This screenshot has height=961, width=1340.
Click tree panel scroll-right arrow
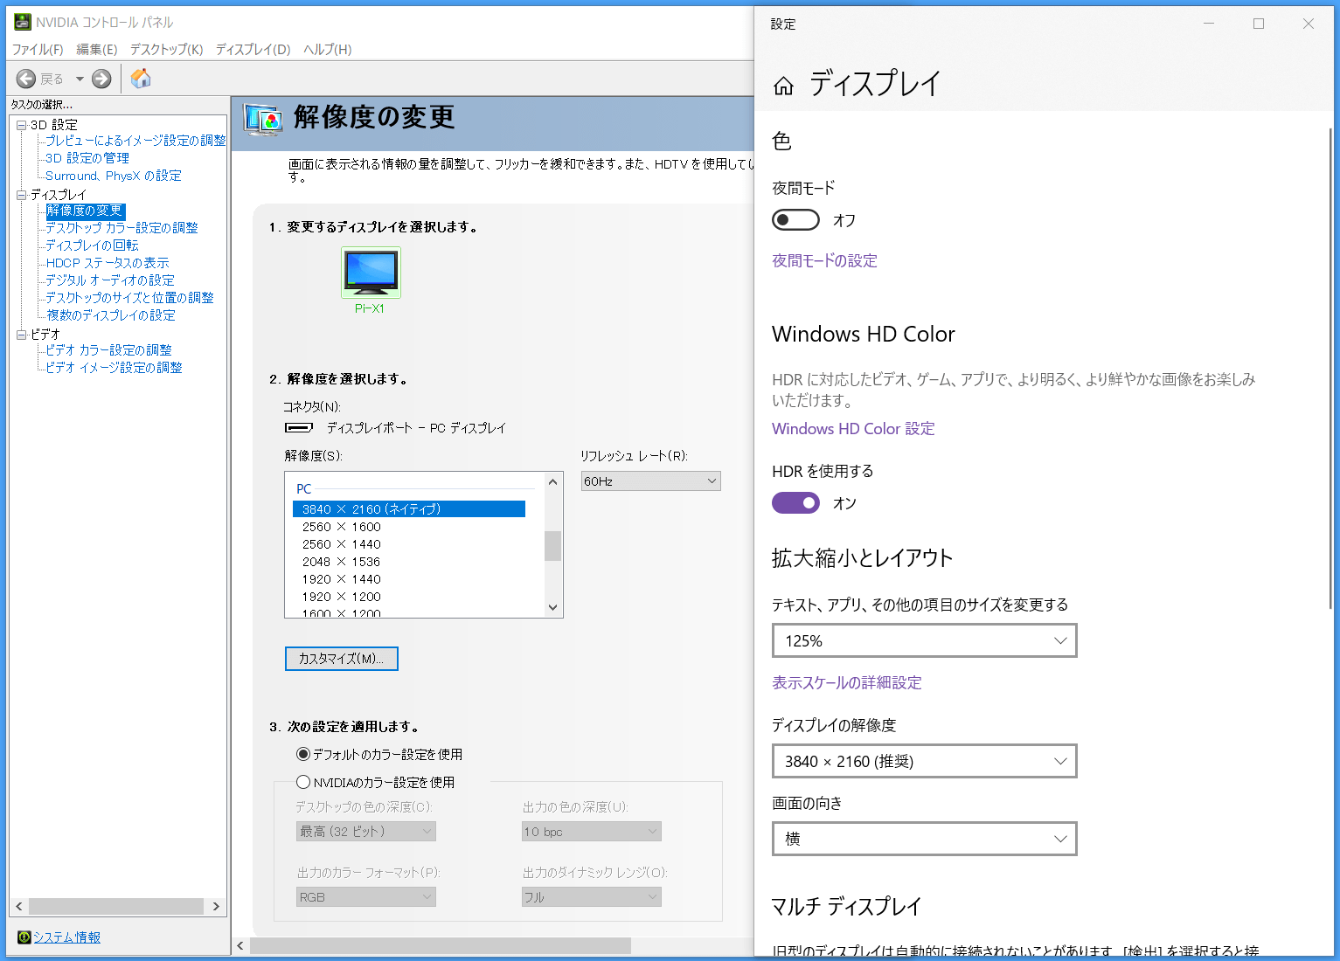(x=217, y=907)
